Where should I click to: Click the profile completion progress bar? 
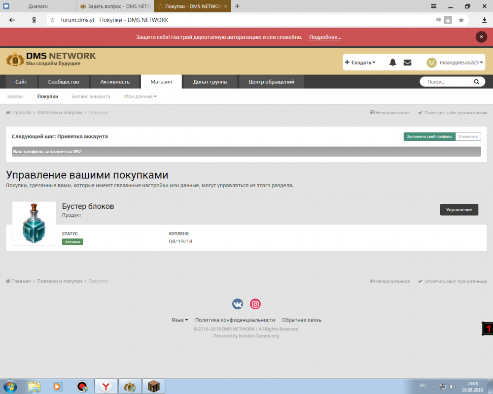[x=246, y=152]
